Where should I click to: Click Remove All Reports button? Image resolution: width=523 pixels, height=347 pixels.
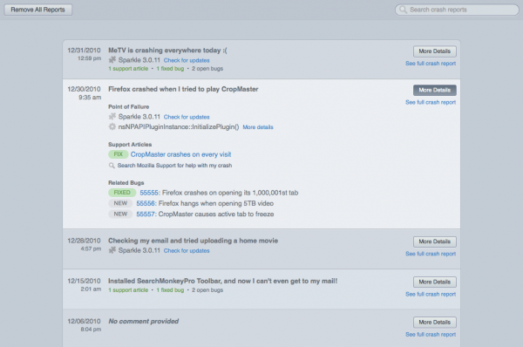pos(38,10)
